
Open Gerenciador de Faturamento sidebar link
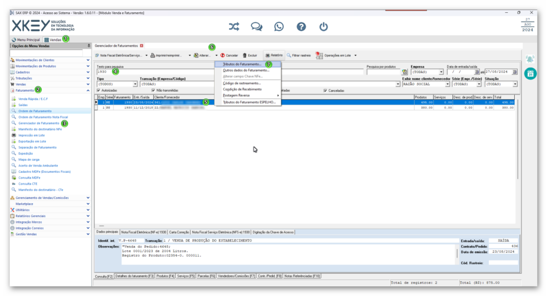(x=38, y=123)
